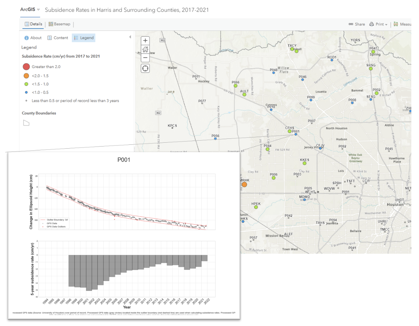The image size is (419, 326).
Task: Click the P044 green station marker
Action: point(267,149)
